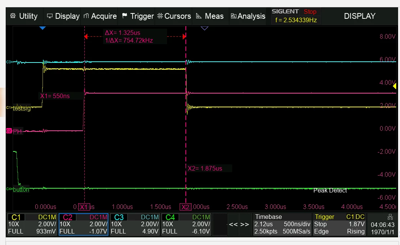Click the Acquire waveform icon
This screenshot has width=400, height=245.
(86, 16)
